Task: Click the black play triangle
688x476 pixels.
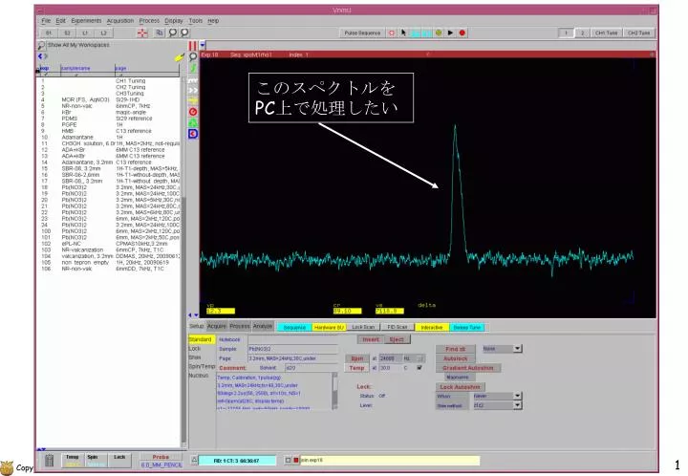Action: tap(450, 32)
